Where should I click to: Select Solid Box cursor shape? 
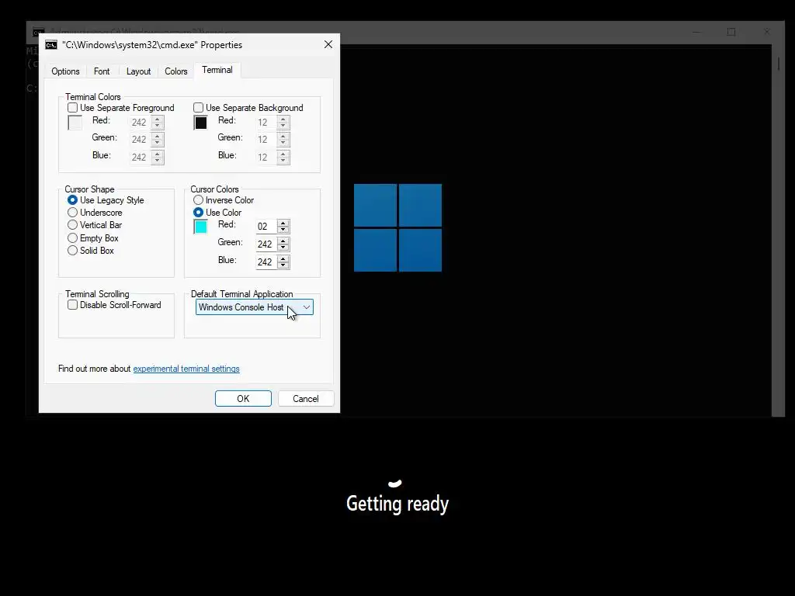(72, 251)
